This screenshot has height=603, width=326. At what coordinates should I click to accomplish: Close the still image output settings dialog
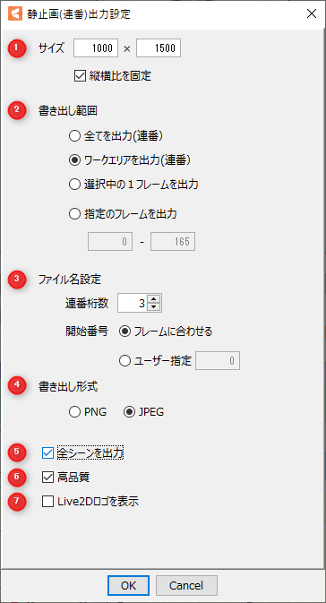tap(311, 14)
